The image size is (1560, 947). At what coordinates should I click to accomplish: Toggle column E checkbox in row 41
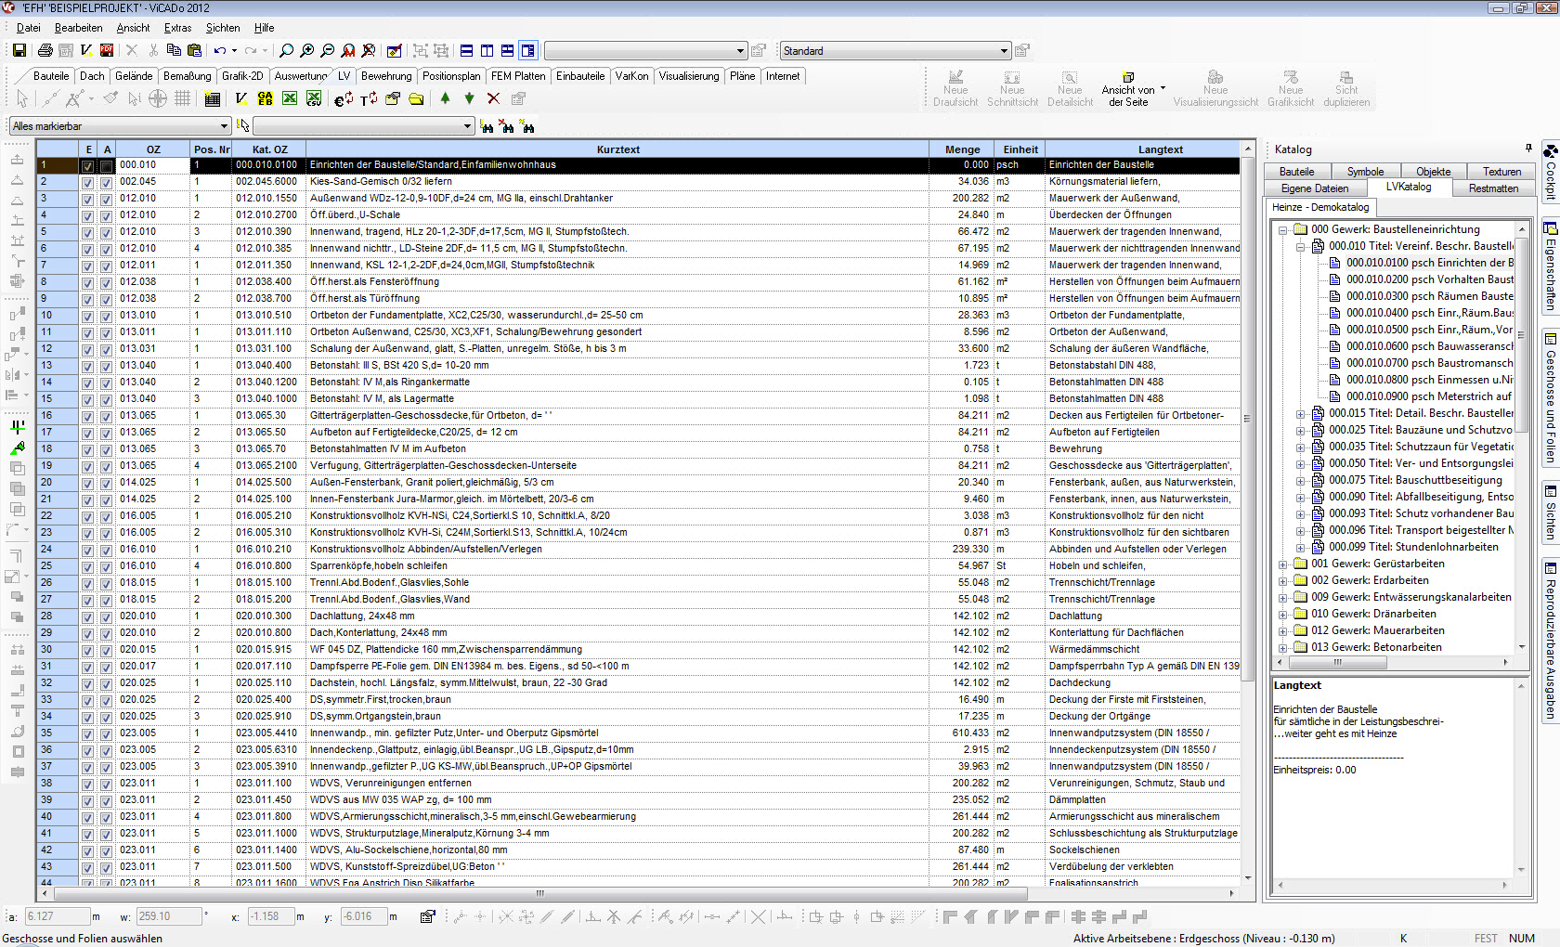88,834
